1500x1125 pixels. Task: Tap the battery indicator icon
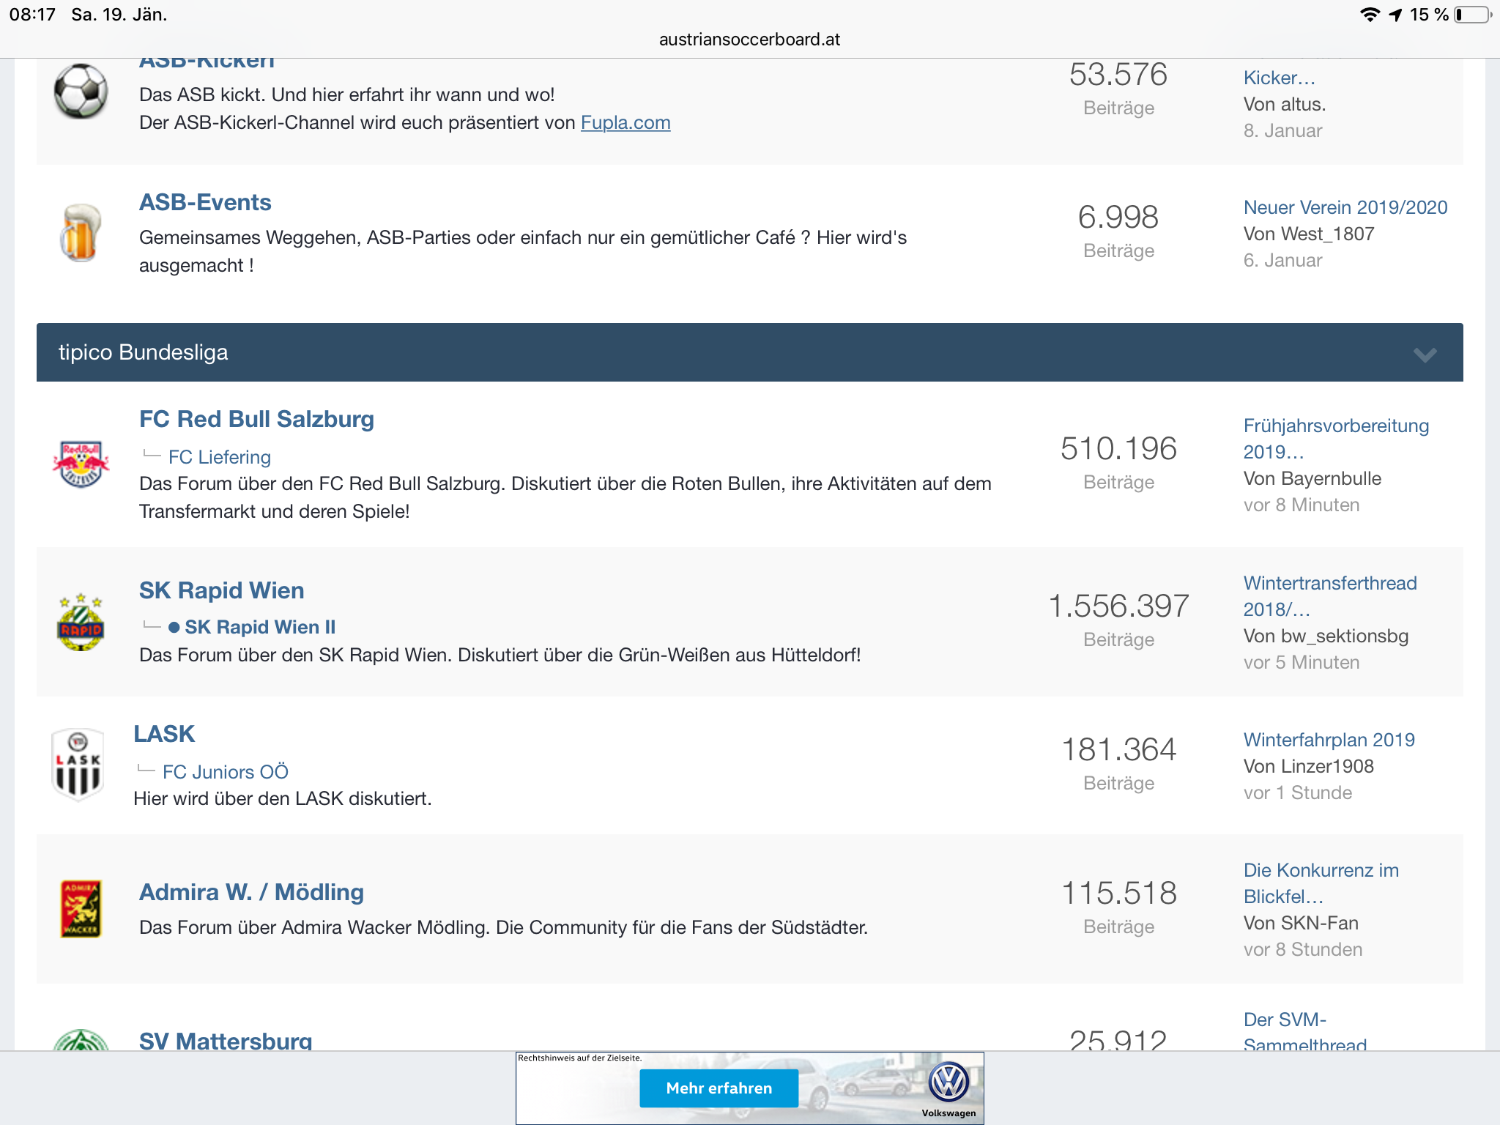point(1473,15)
